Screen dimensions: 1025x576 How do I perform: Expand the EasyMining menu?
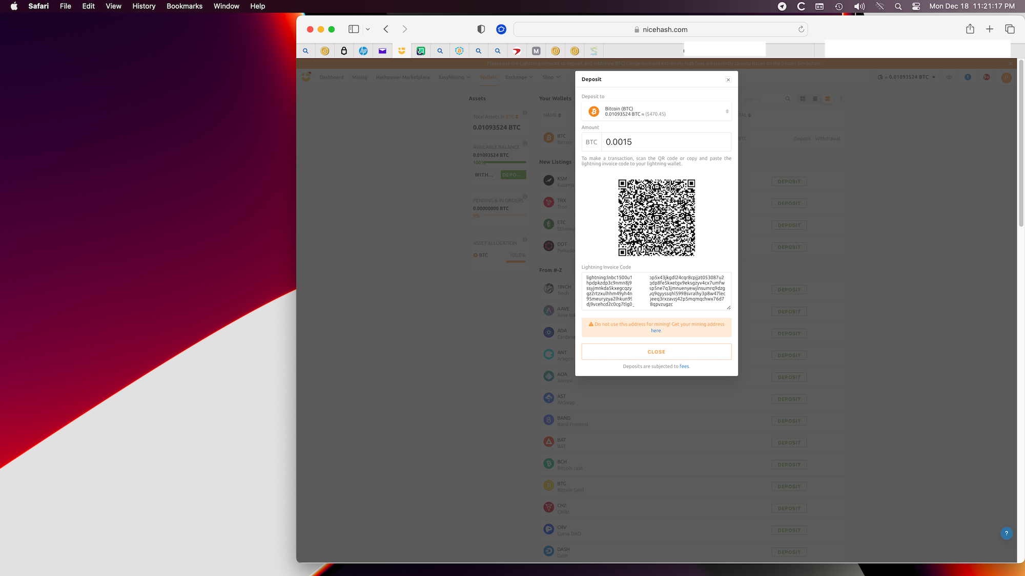(454, 77)
